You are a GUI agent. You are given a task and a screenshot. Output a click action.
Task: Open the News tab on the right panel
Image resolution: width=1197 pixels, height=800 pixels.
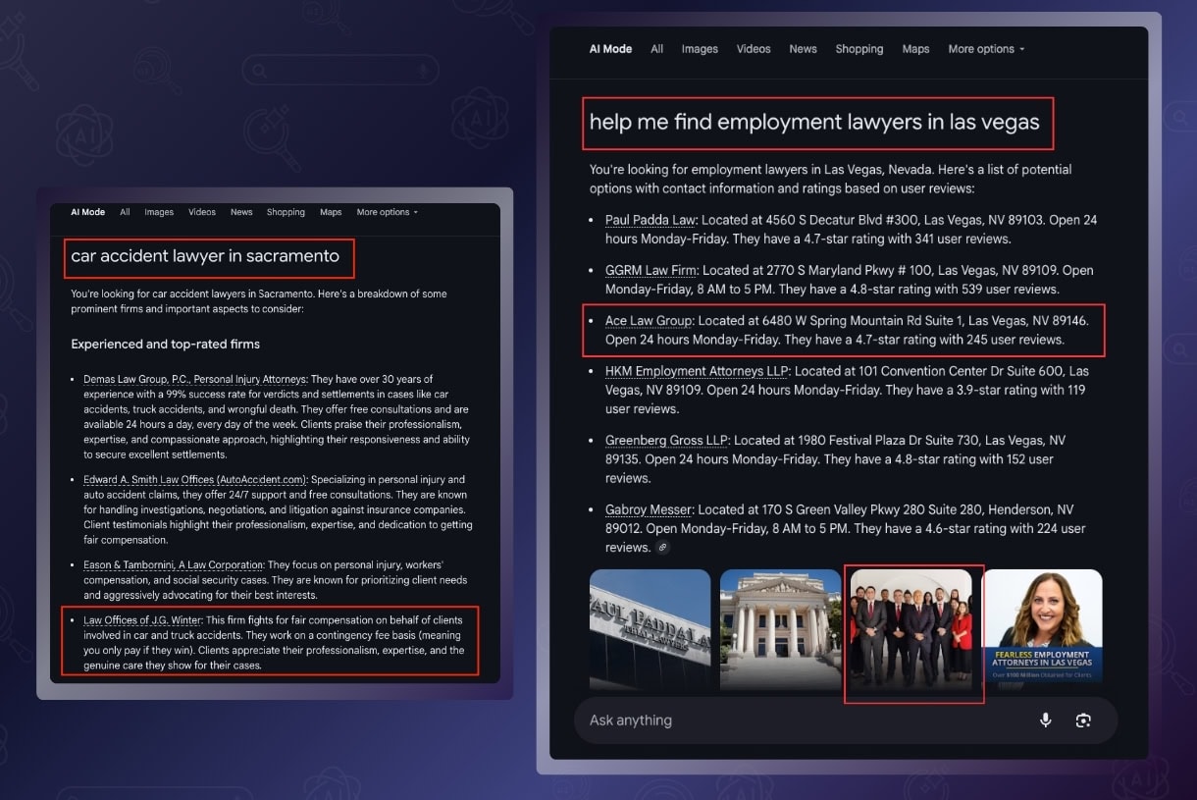[x=803, y=48]
